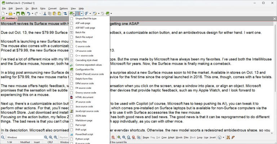
Task: Click the fox icon in search toolbar
Action: [228, 137]
